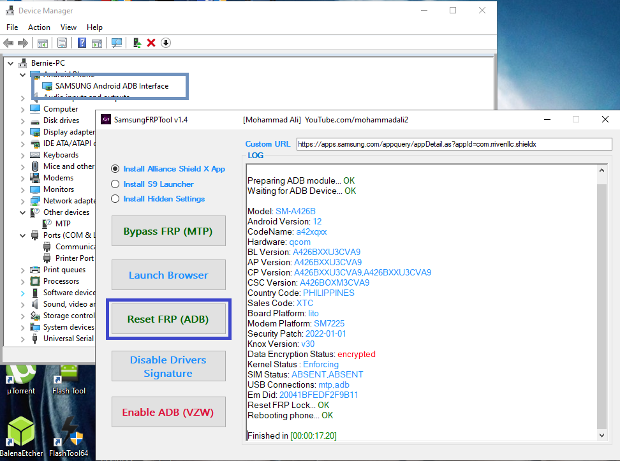Minimize the SamsungFRPTool window
The width and height of the screenshot is (620, 461).
coord(547,119)
